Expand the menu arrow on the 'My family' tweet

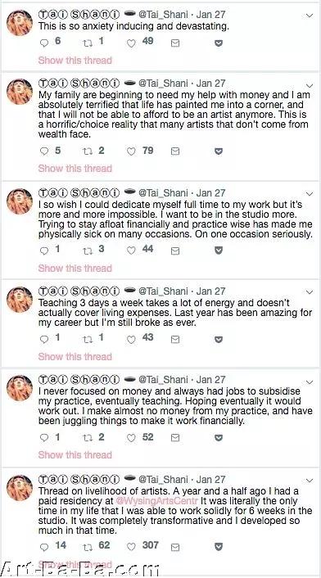tap(310, 85)
